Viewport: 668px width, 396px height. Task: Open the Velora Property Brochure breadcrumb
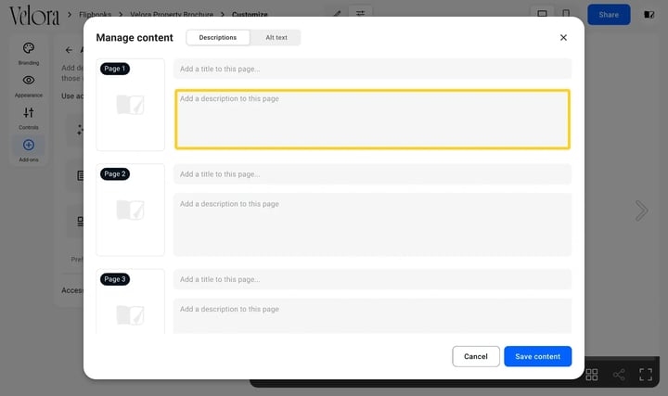click(x=172, y=15)
